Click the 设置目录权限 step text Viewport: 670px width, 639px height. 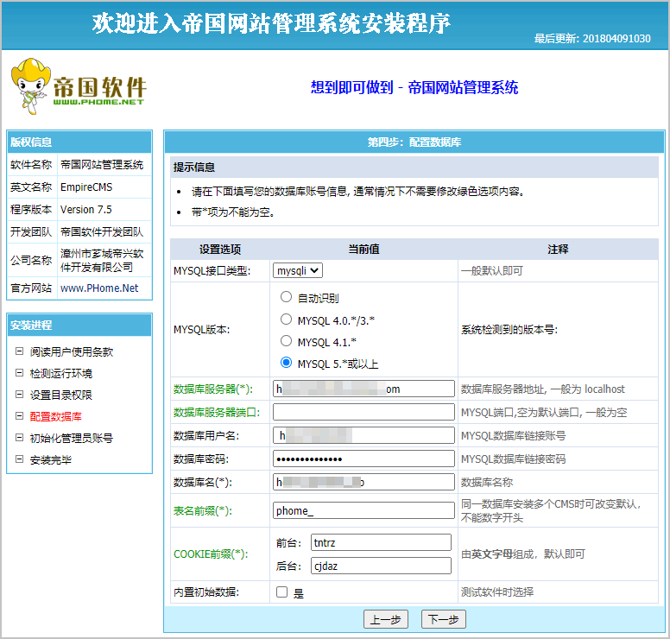61,395
